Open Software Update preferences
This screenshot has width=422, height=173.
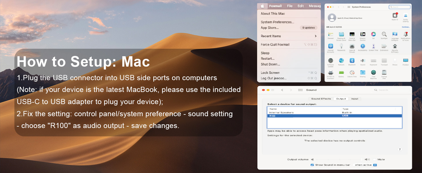click(331, 61)
